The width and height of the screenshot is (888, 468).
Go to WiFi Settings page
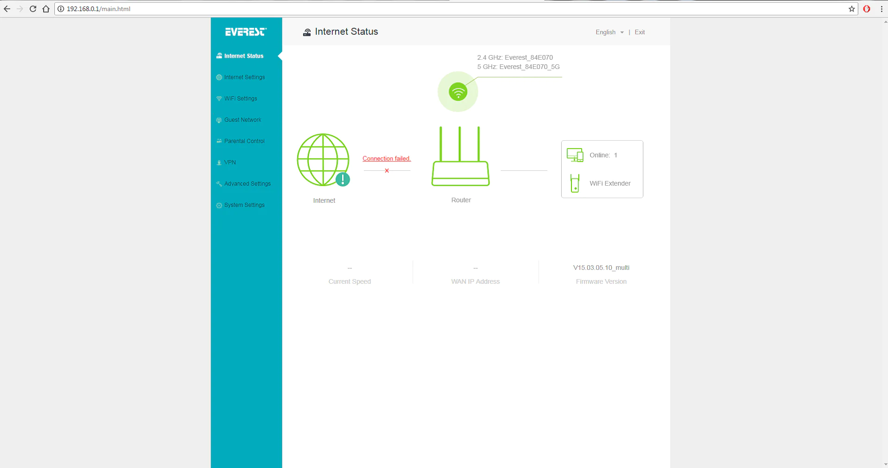[x=241, y=99]
